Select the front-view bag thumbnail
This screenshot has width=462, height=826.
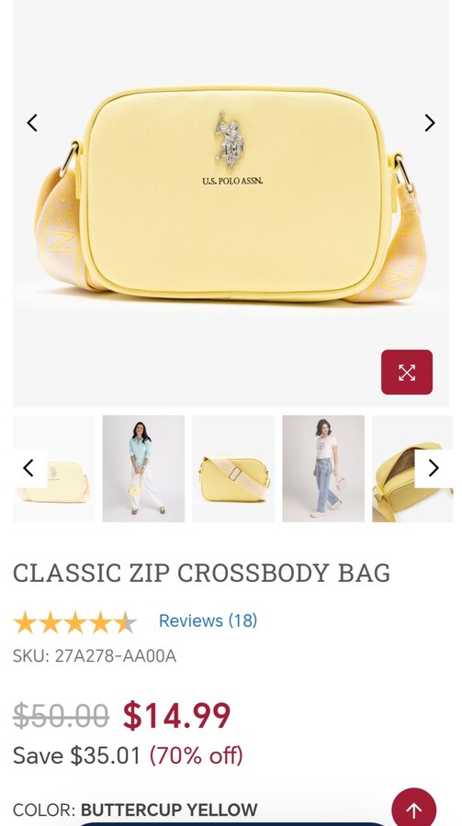coord(54,469)
